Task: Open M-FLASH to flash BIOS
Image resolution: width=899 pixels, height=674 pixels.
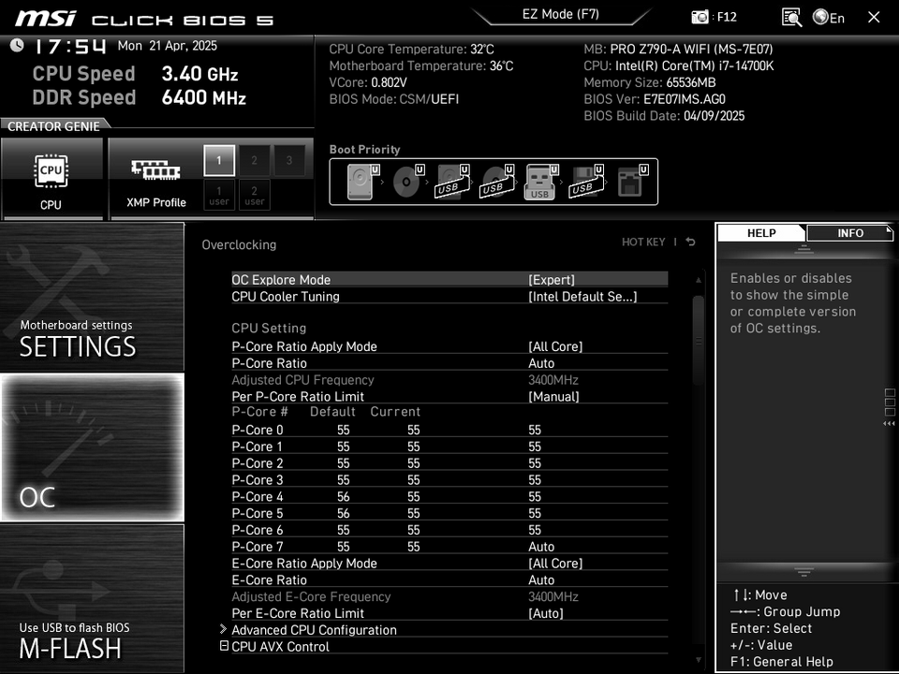Action: (x=93, y=598)
